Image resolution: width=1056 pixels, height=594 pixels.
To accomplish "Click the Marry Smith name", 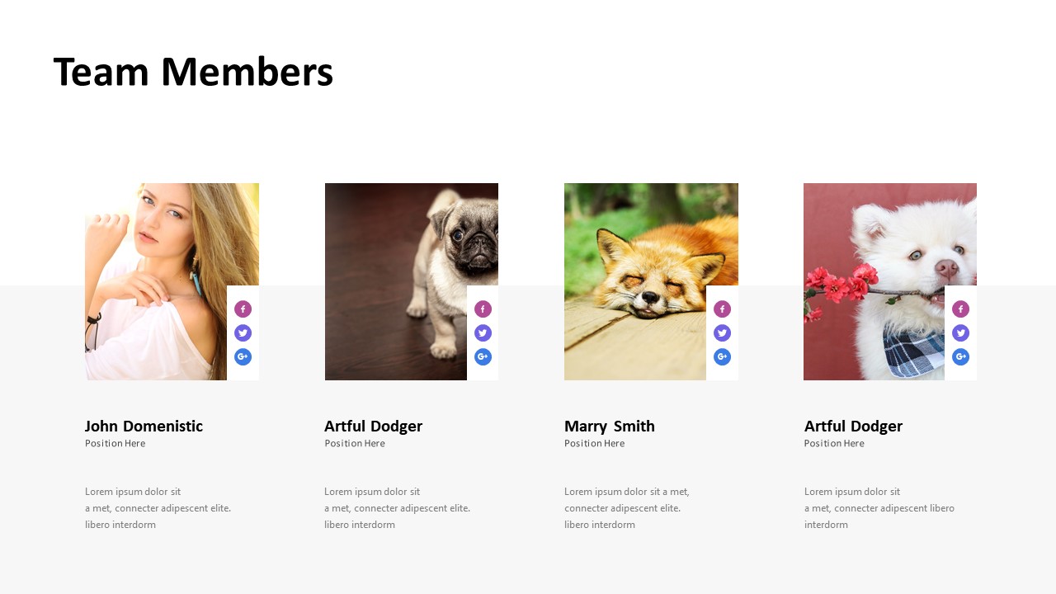I will click(x=610, y=427).
